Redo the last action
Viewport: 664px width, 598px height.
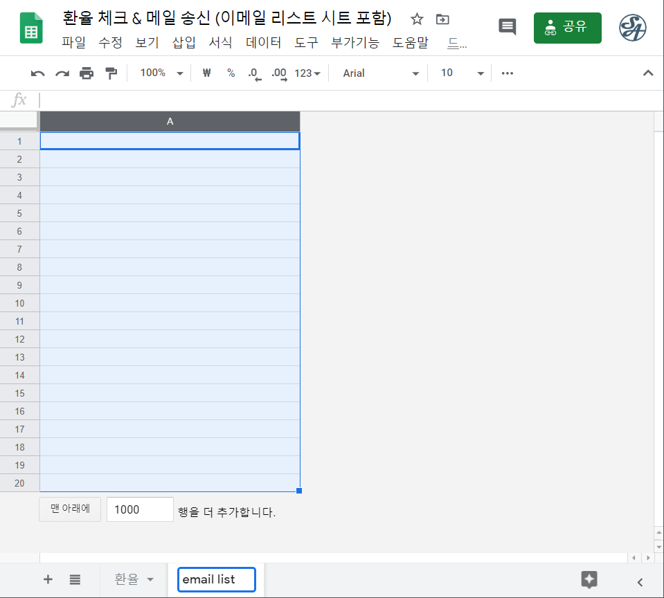coord(61,73)
